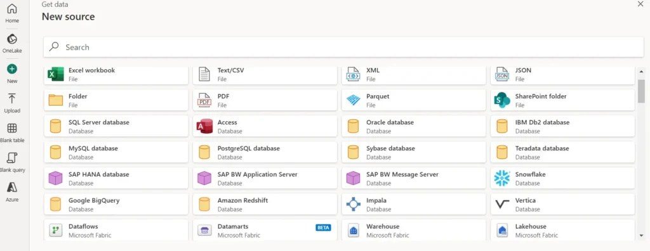The image size is (650, 251).
Task: Select the Blank query scroll icon
Action: [12, 158]
